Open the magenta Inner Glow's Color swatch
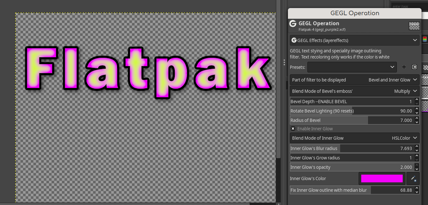 (x=382, y=178)
